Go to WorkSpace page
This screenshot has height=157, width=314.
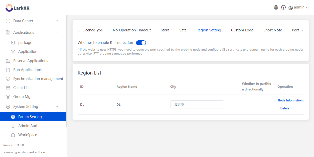point(28,135)
